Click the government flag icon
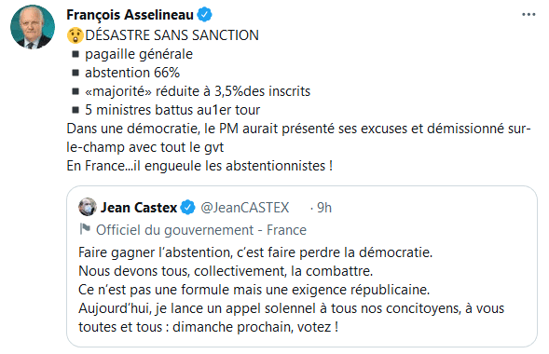The width and height of the screenshot is (549, 354). click(85, 229)
